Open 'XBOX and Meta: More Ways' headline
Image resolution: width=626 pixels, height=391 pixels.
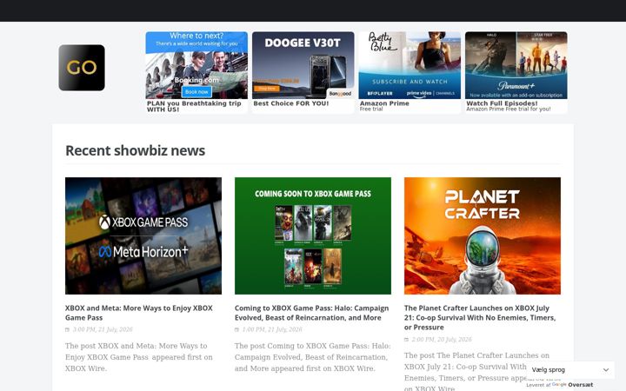coord(139,313)
